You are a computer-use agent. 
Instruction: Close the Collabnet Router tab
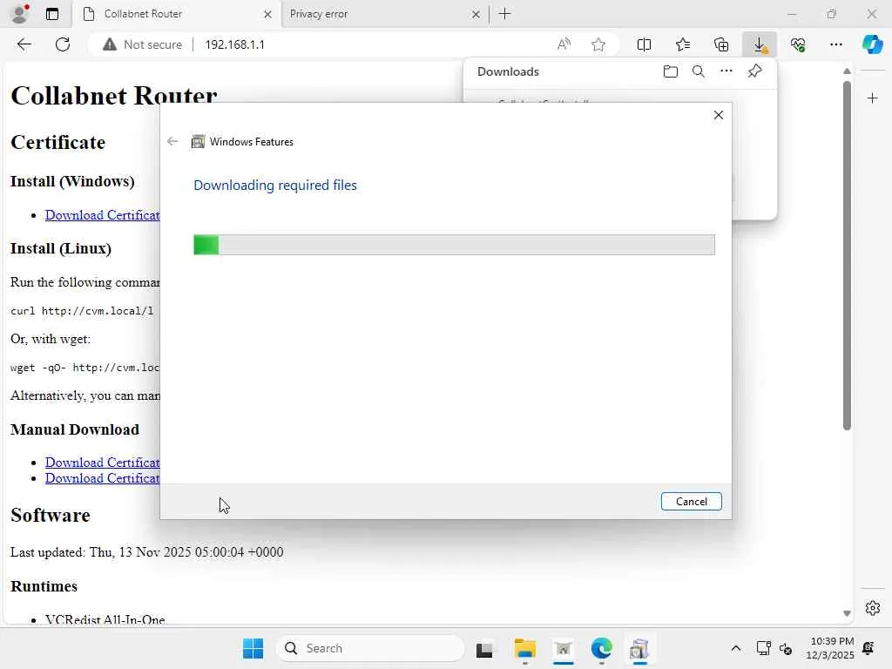pos(267,14)
